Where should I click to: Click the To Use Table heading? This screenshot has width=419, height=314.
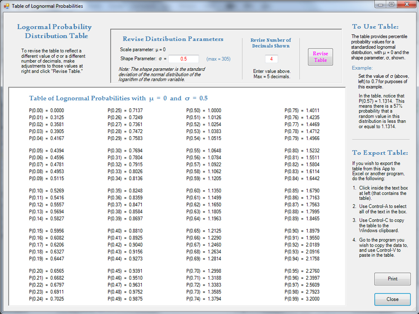pyautogui.click(x=375, y=27)
